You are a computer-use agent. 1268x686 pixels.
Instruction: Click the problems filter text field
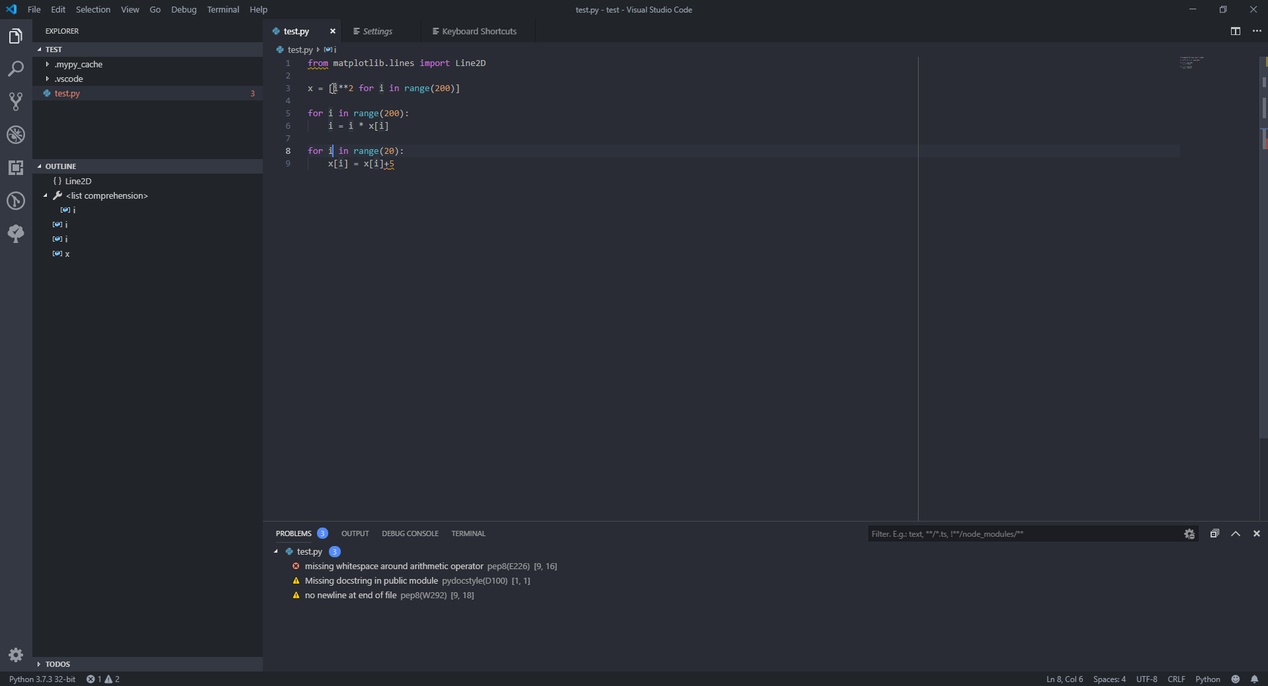1024,533
